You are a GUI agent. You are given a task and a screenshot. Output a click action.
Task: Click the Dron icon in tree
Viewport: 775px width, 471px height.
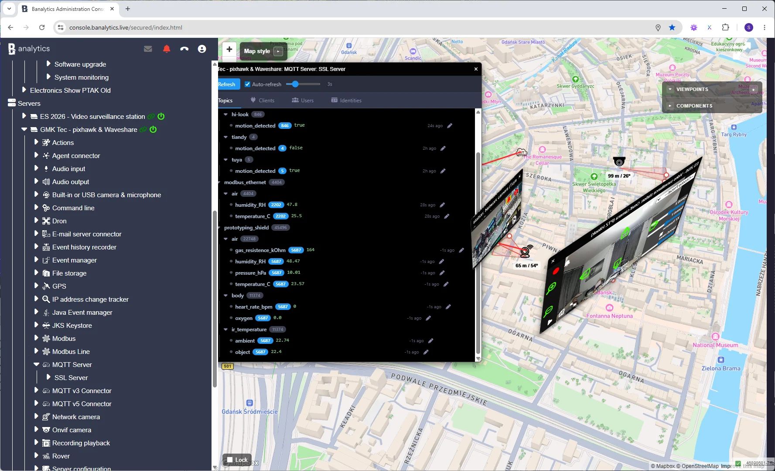[x=46, y=221]
